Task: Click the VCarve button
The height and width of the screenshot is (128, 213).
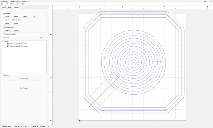Action: coord(7,20)
